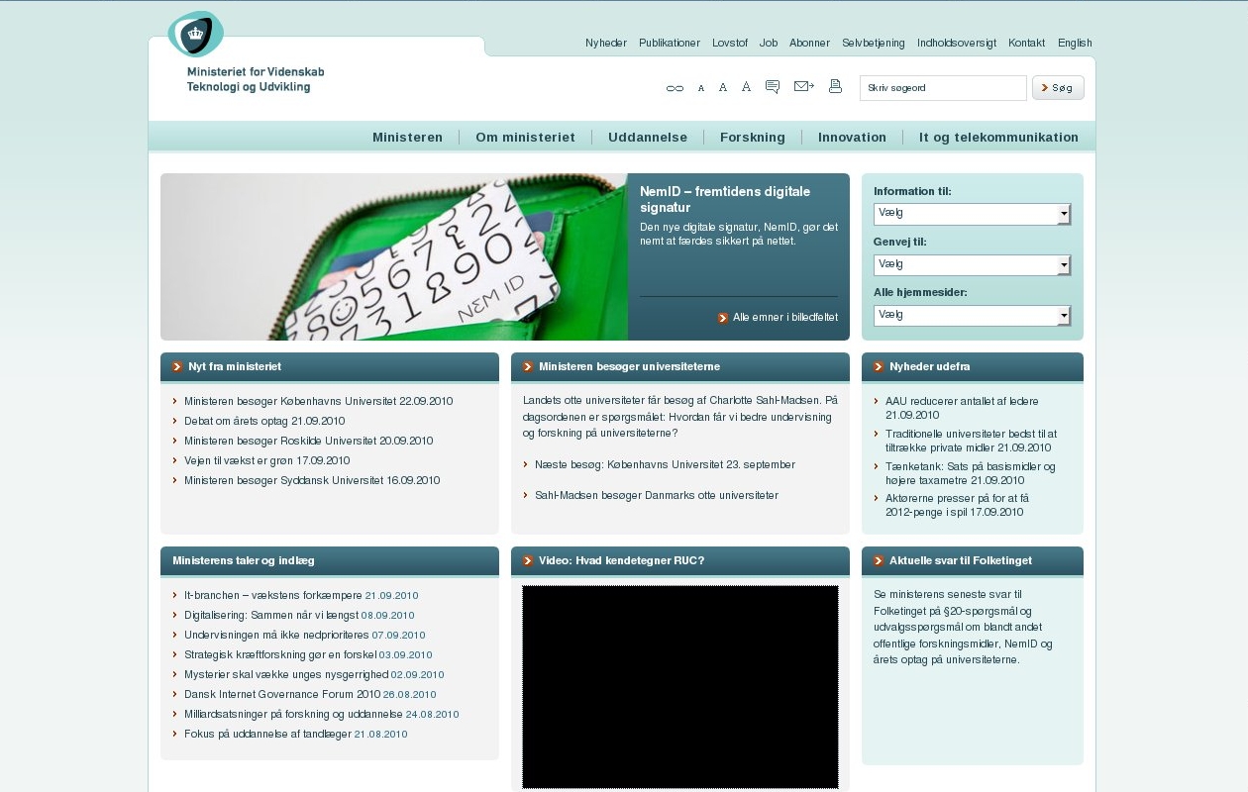
Task: Select the medium font size A
Action: click(x=723, y=87)
